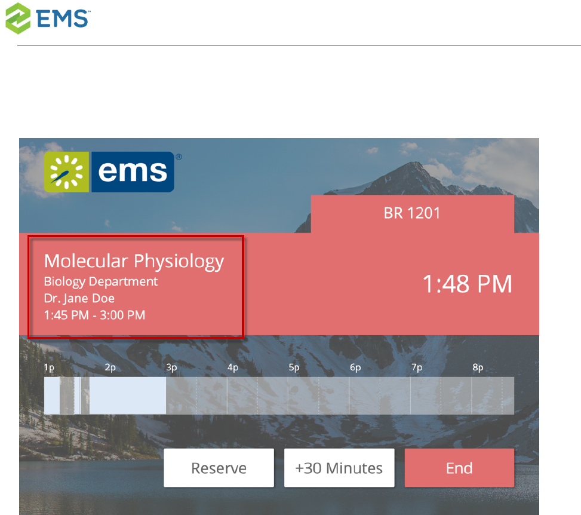Jump to the 4p timeline label

(233, 367)
